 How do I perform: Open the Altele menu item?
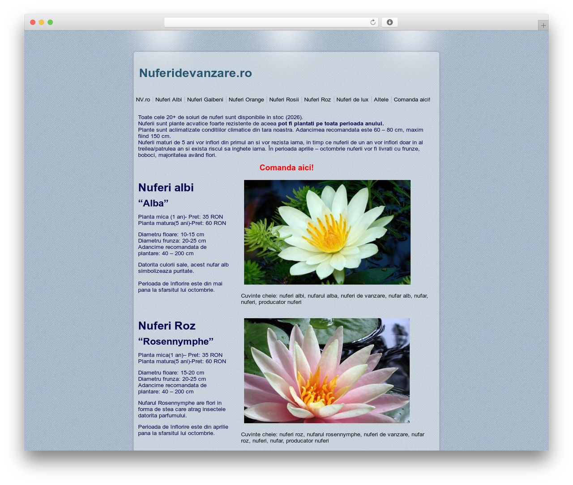(x=381, y=100)
